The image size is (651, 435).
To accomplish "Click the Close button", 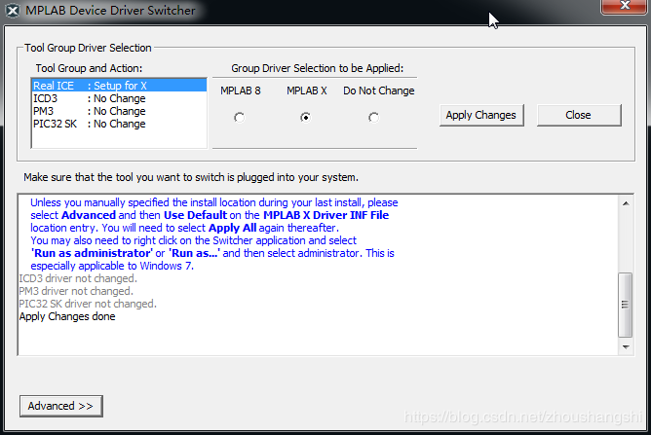I will point(579,115).
